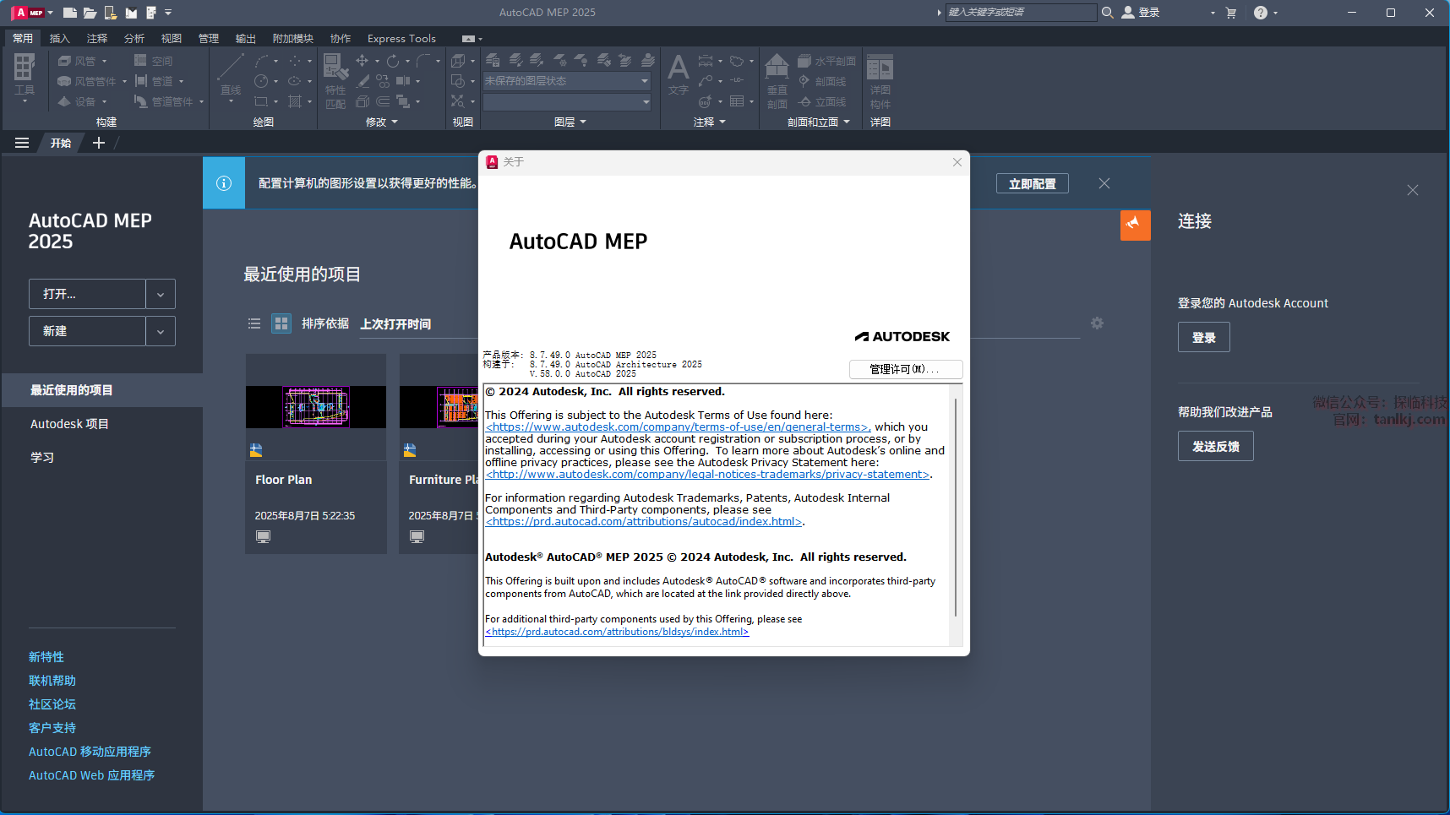Click the hamburger menu beside 开始 tab

[x=22, y=143]
